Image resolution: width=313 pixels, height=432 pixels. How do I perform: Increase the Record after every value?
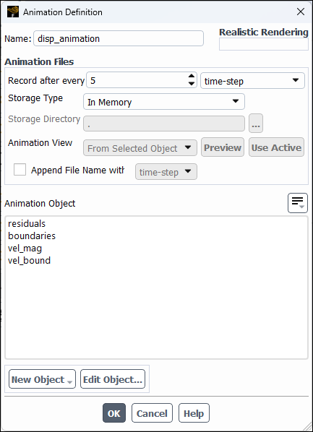point(192,77)
